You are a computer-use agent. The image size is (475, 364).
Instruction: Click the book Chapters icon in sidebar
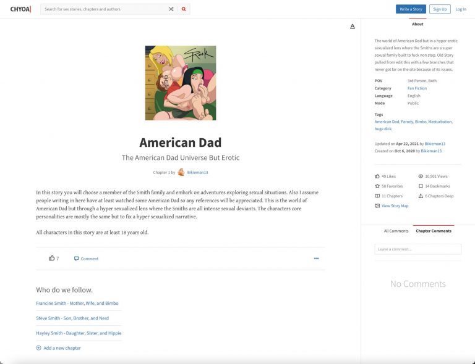[377, 196]
